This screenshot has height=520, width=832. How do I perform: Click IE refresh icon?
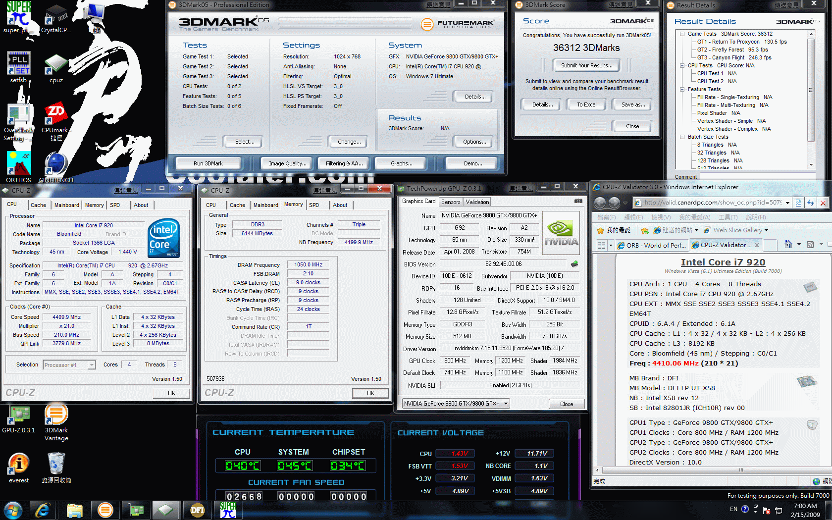tap(811, 203)
